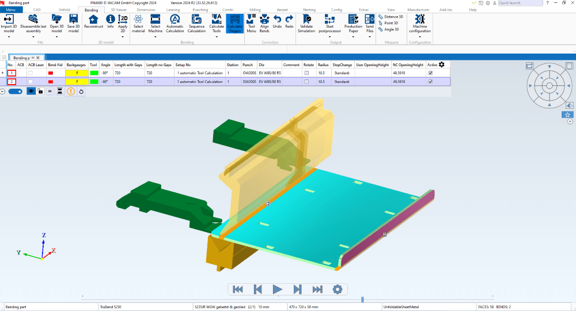Expand the Start postprocessor dropdown arrow
Image resolution: width=576 pixels, height=311 pixels.
329,36
